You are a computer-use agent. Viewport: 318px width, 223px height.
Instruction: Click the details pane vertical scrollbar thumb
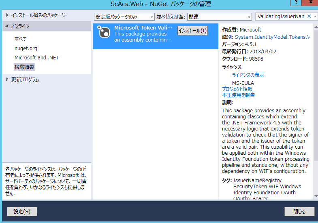tap(316, 95)
